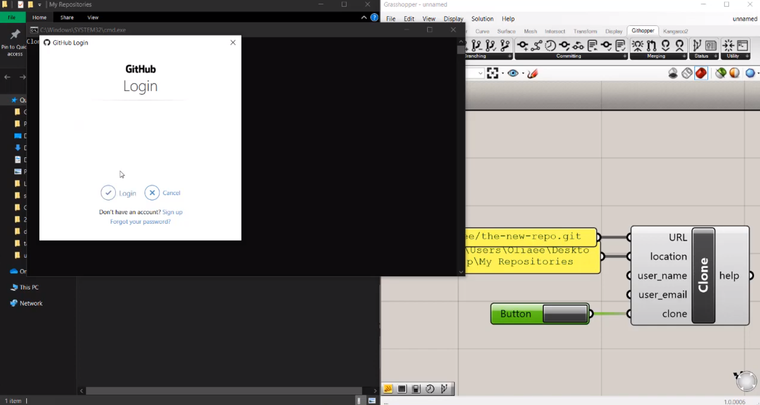Select the commit revert-arrow icon in Committing panel
The height and width of the screenshot is (405, 760).
pyautogui.click(x=578, y=46)
